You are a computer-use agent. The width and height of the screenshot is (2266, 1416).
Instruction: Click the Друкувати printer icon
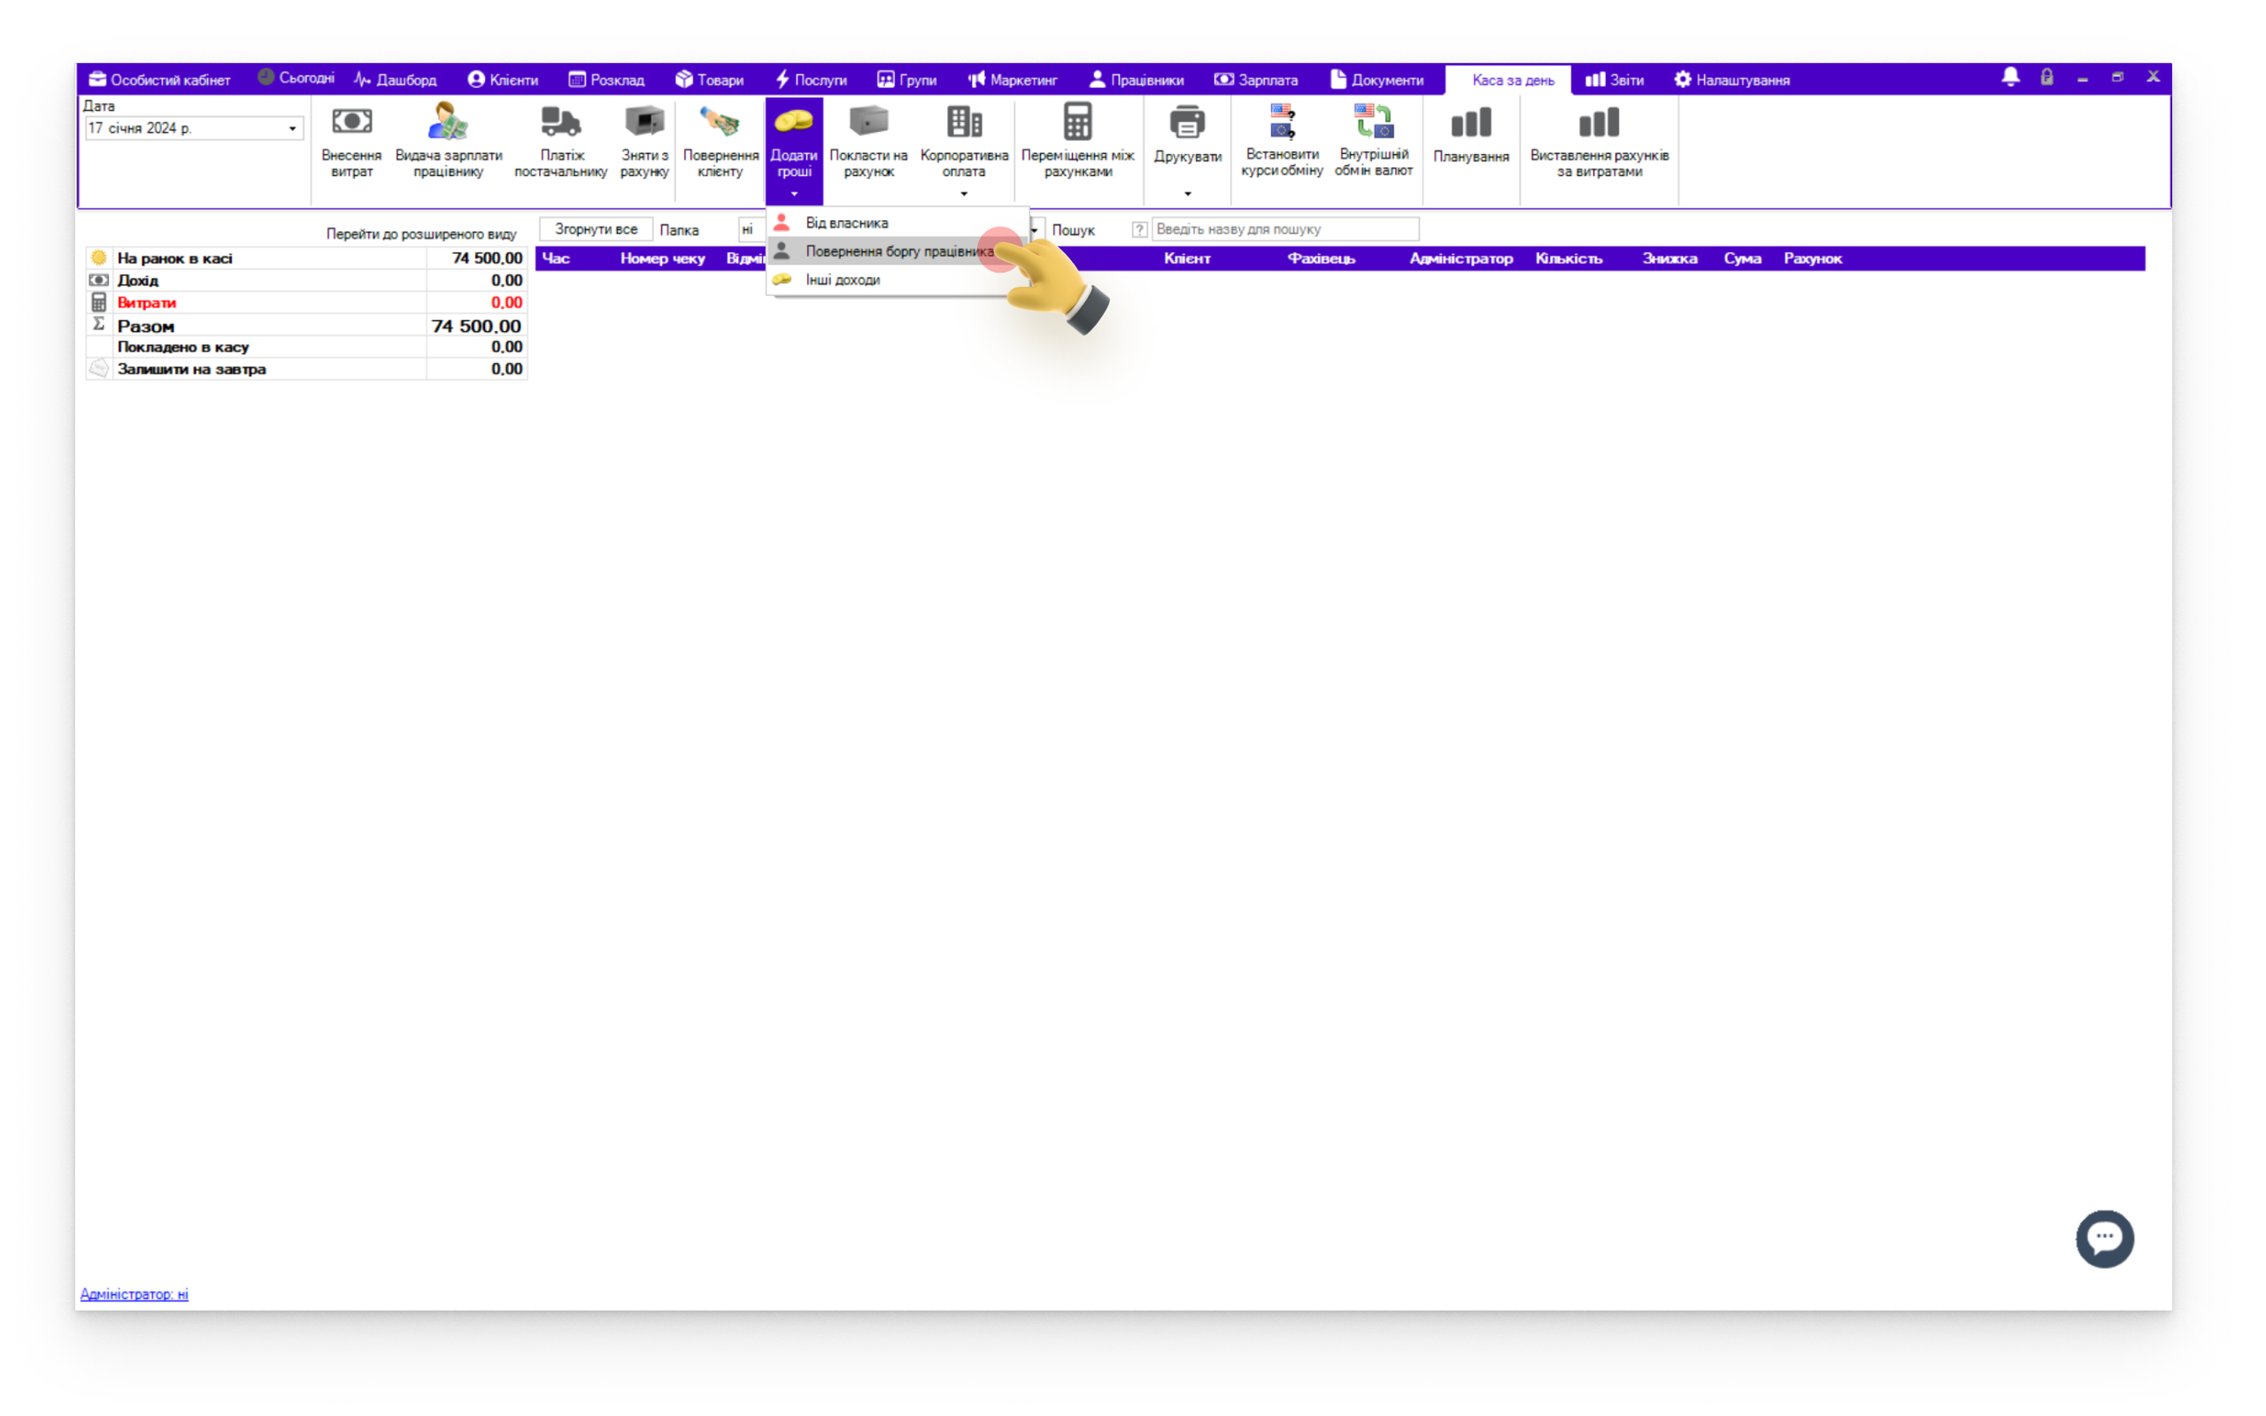coord(1187,122)
